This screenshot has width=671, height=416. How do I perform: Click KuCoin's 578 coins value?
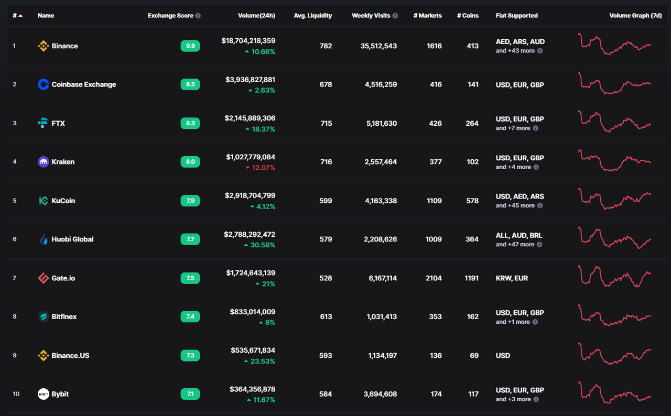pyautogui.click(x=472, y=201)
